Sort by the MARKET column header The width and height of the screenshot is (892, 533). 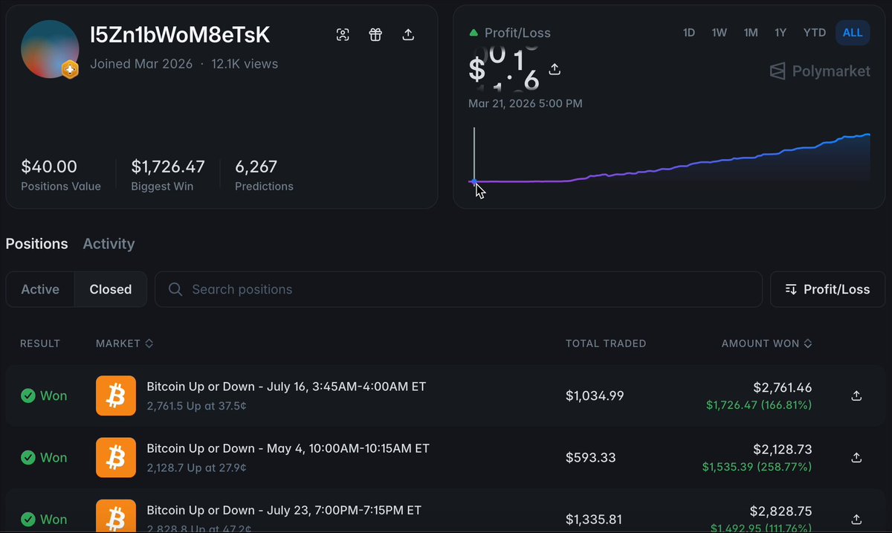pyautogui.click(x=124, y=343)
